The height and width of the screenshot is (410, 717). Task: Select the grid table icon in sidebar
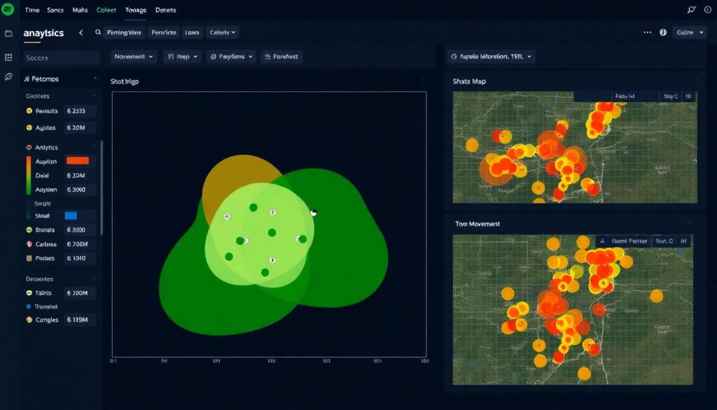(8, 57)
